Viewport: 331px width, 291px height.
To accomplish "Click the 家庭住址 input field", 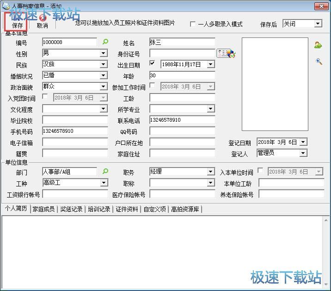I will point(182,153).
